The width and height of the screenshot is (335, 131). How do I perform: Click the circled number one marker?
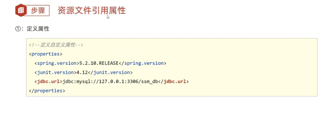18,29
